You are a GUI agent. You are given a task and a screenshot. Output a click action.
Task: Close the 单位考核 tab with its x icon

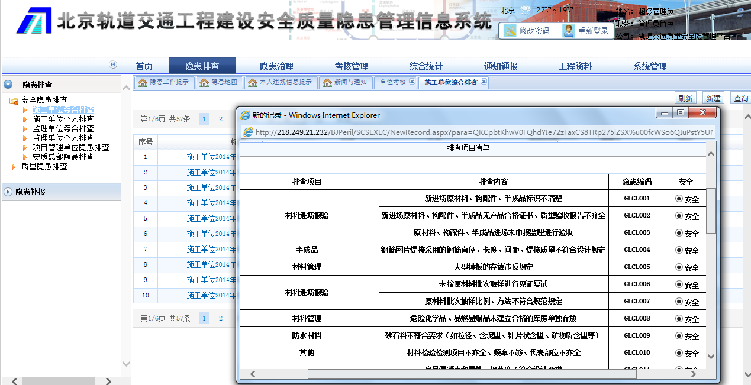tap(412, 82)
